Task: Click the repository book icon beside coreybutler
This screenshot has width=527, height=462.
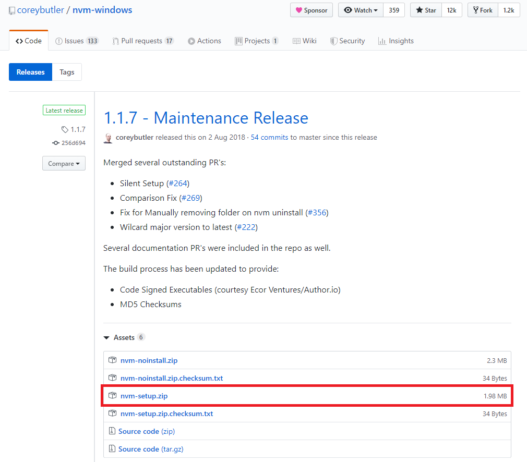Action: pyautogui.click(x=12, y=11)
